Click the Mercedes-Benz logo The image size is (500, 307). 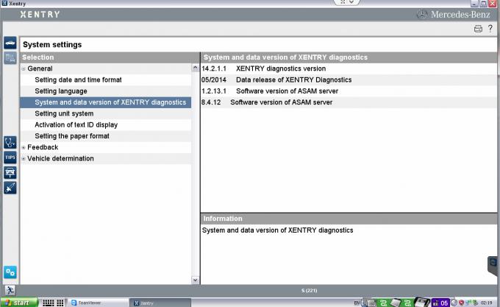454,15
